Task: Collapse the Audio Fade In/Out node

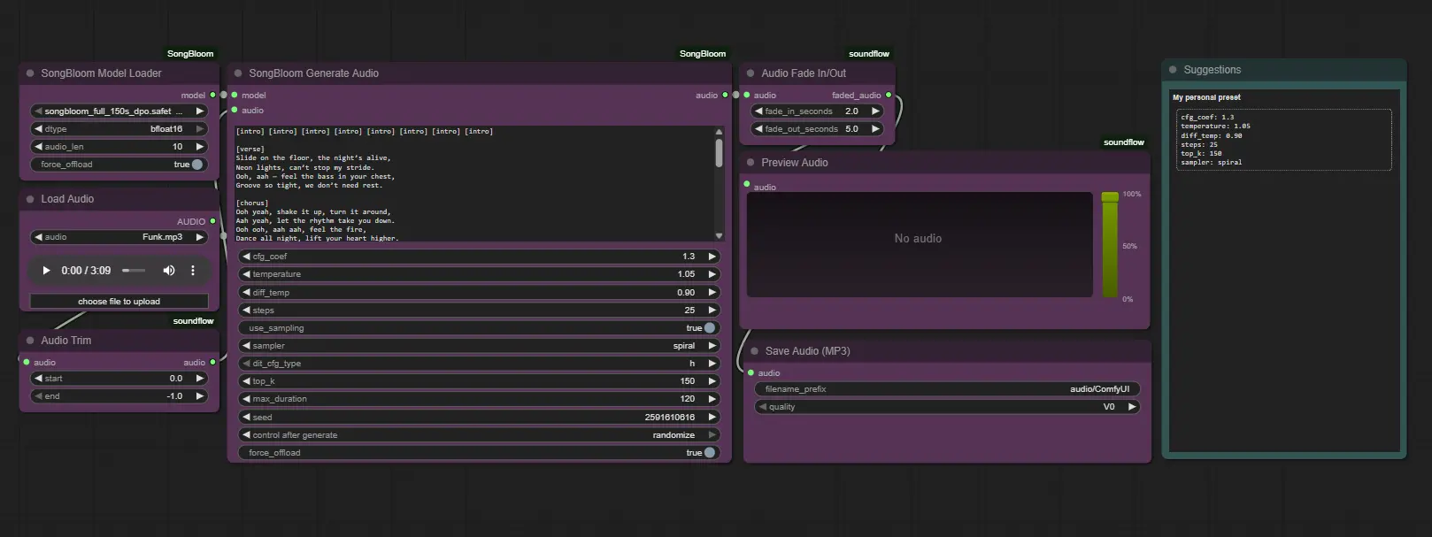Action: coord(751,73)
